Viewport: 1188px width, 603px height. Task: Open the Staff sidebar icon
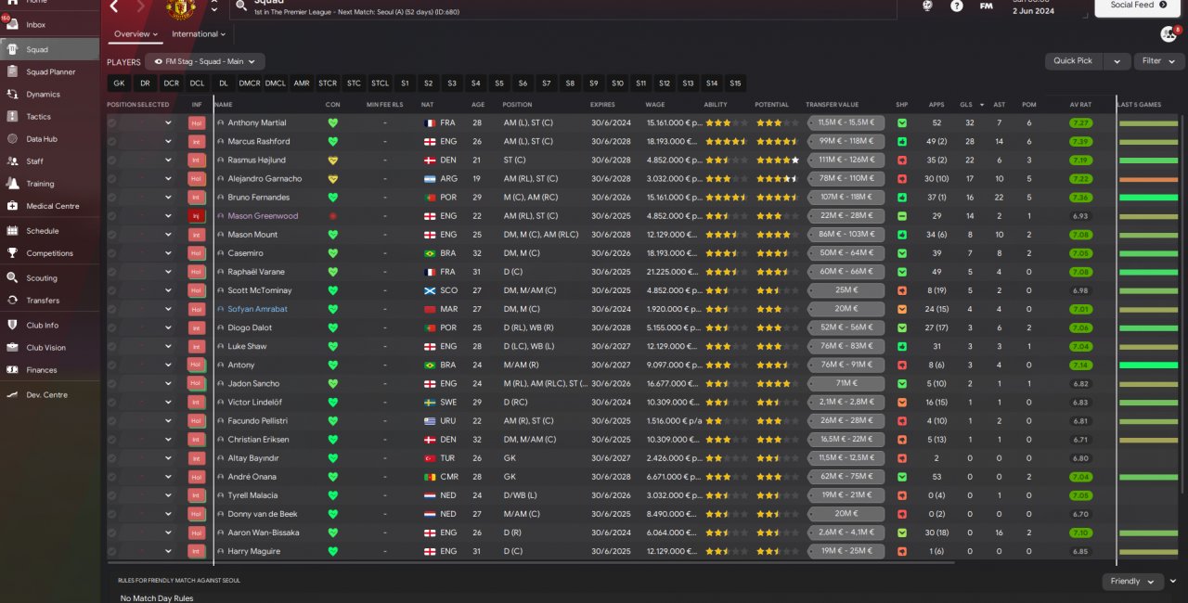[12, 161]
